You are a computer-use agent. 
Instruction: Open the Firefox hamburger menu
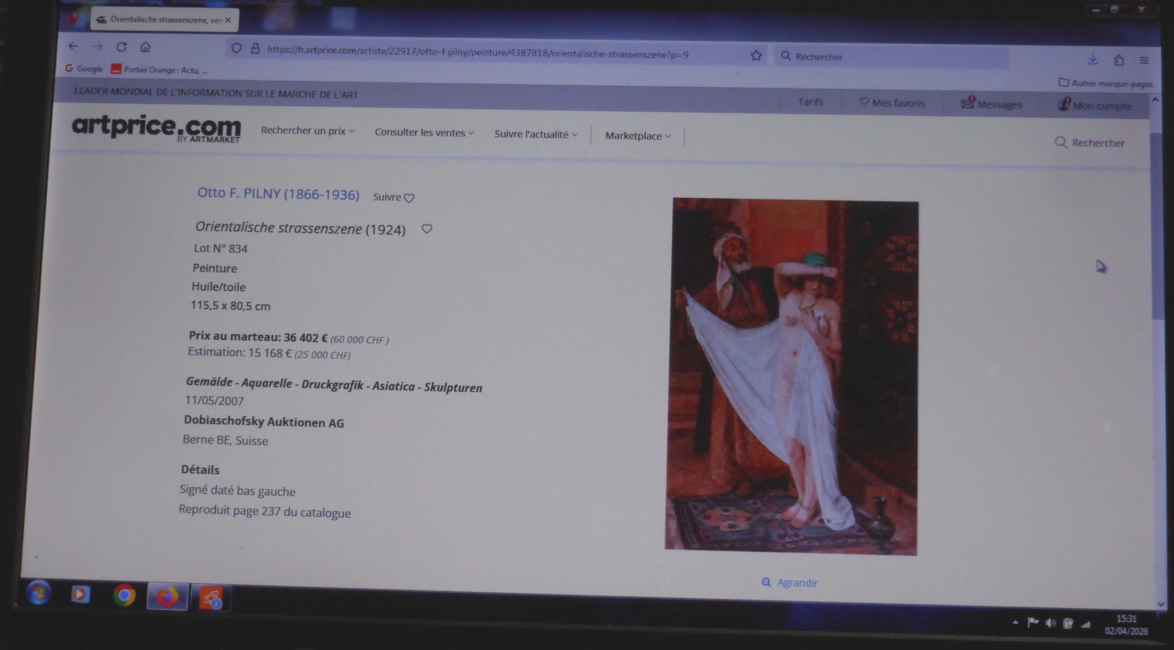tap(1144, 60)
